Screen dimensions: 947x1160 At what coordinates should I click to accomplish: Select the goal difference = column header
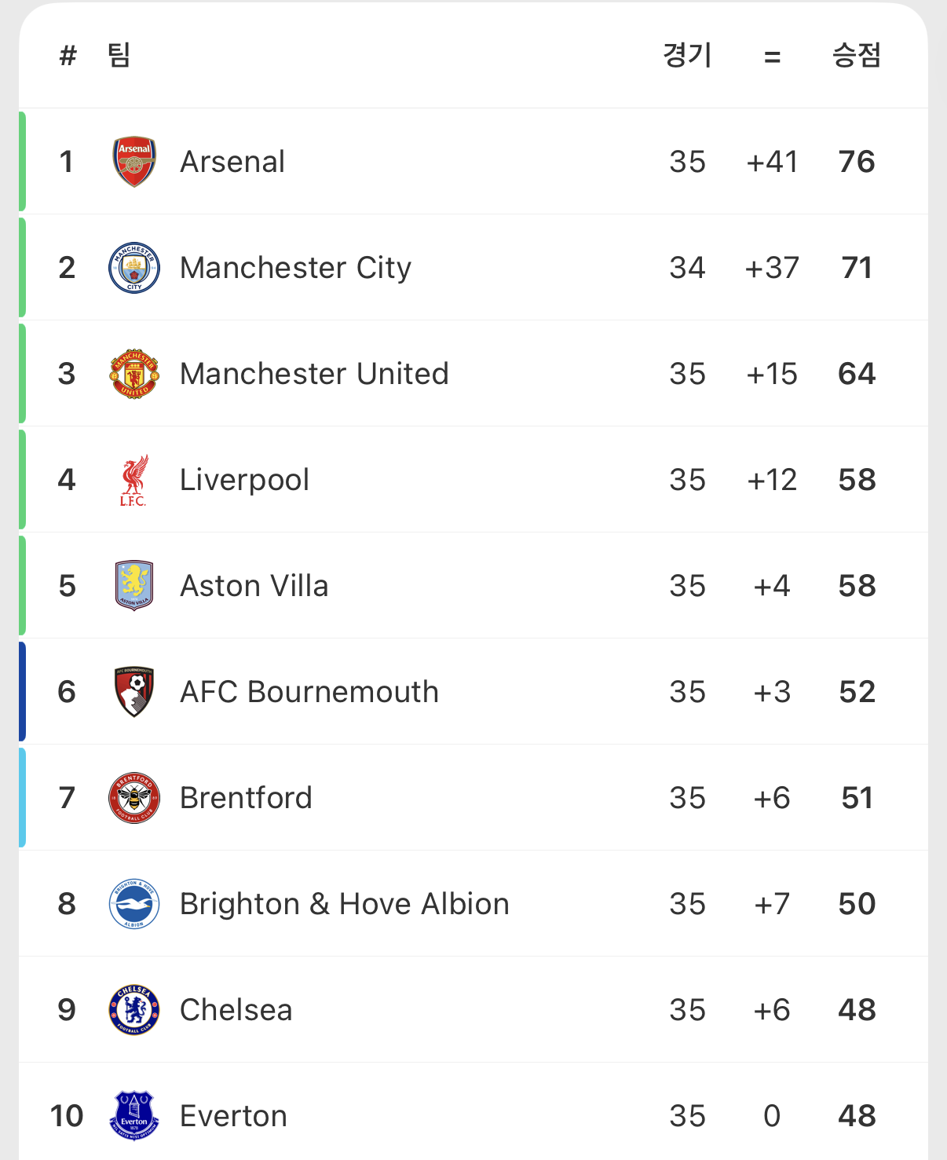pyautogui.click(x=773, y=57)
